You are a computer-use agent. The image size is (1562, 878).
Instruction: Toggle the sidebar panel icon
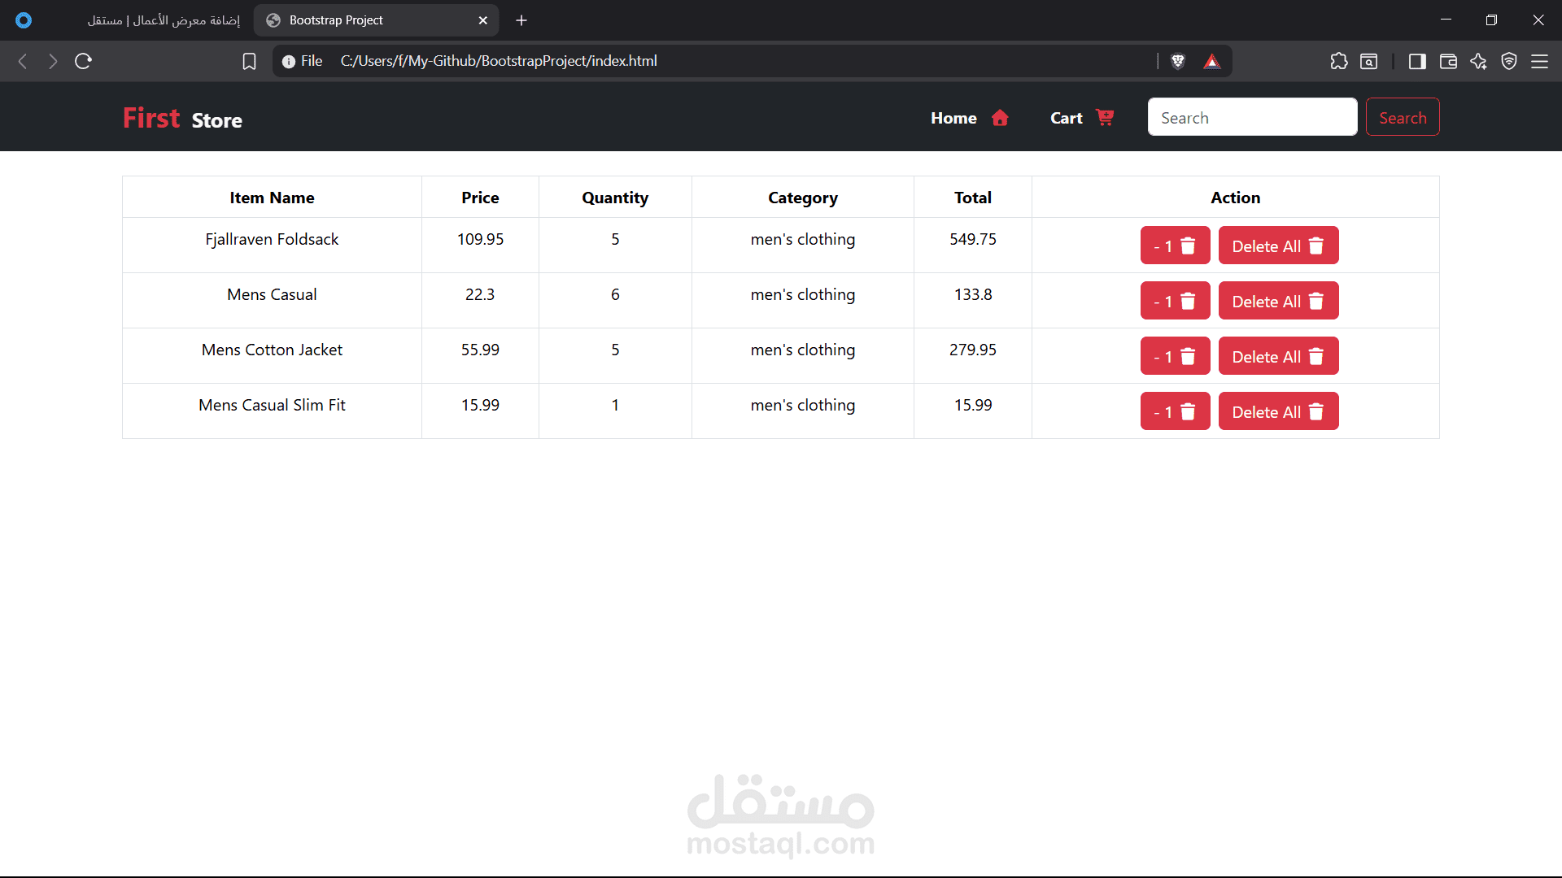pyautogui.click(x=1417, y=61)
